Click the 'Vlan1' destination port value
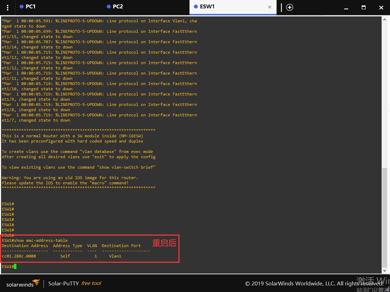The image size is (390, 292). point(115,256)
